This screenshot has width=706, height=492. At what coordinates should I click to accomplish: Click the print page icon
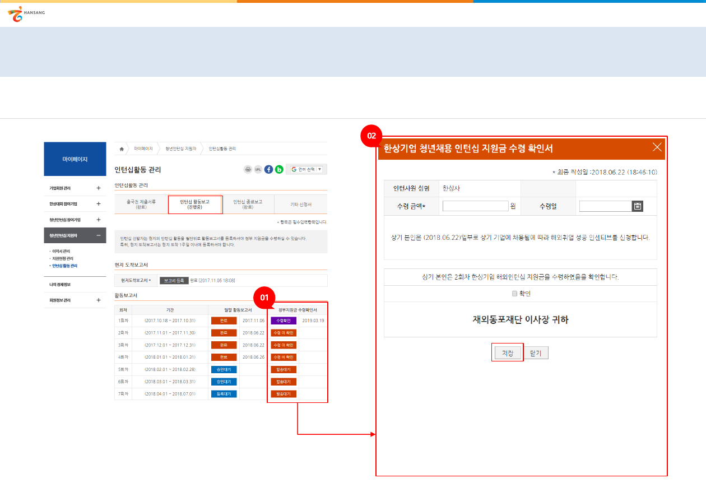pyautogui.click(x=248, y=169)
